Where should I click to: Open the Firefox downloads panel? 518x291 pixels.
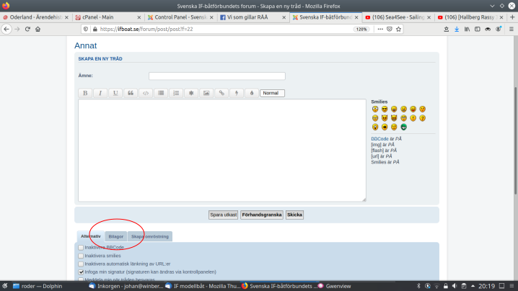(457, 29)
